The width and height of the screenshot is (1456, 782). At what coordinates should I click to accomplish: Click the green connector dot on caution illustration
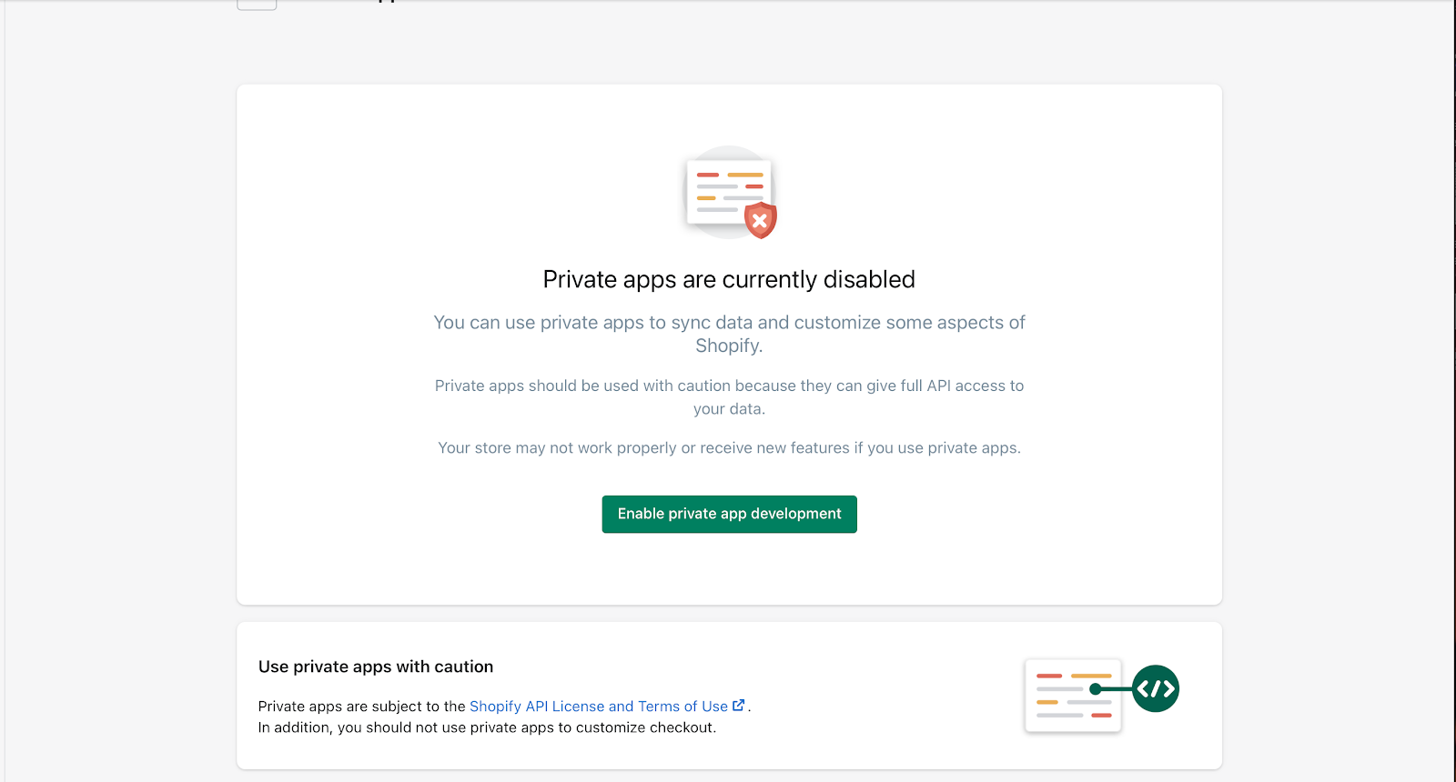pos(1096,689)
